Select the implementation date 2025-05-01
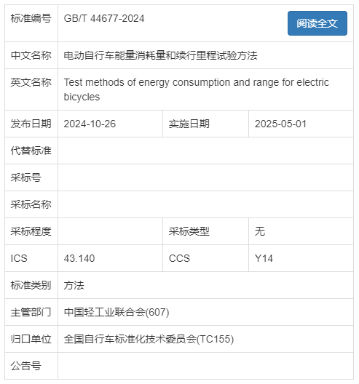The height and width of the screenshot is (384, 359). click(280, 124)
